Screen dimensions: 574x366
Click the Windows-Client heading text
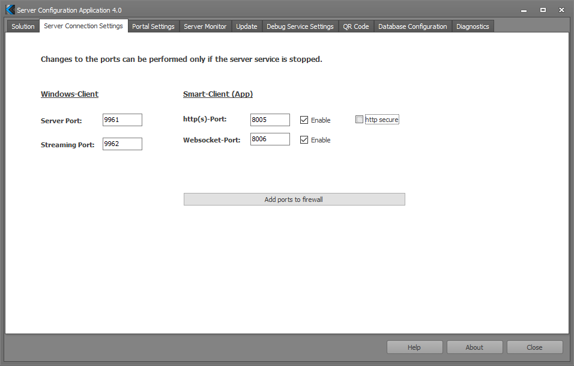[x=70, y=94]
